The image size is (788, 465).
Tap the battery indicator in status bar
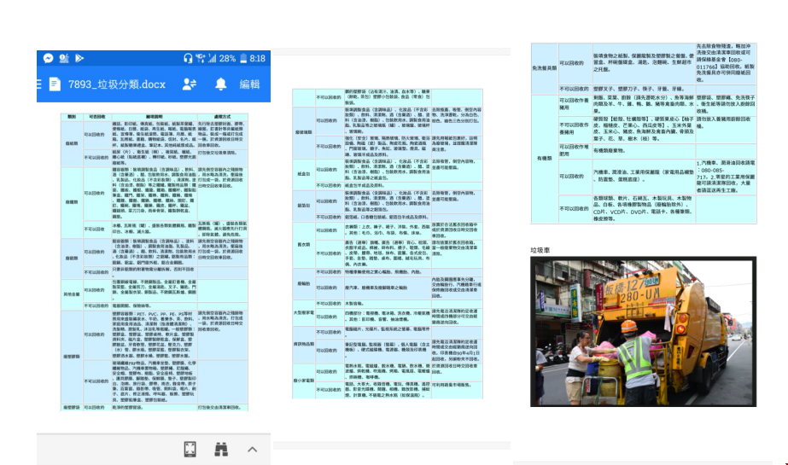coord(241,58)
